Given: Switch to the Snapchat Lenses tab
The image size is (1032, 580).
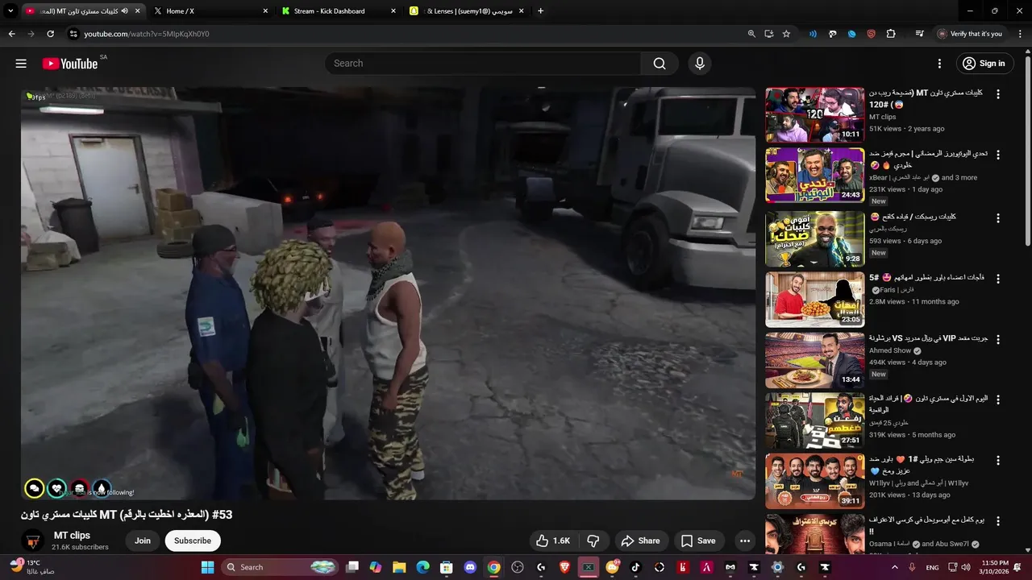Looking at the screenshot, I should click(468, 11).
